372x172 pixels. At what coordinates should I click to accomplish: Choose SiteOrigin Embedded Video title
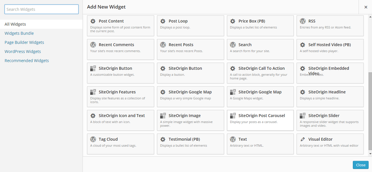329,71
